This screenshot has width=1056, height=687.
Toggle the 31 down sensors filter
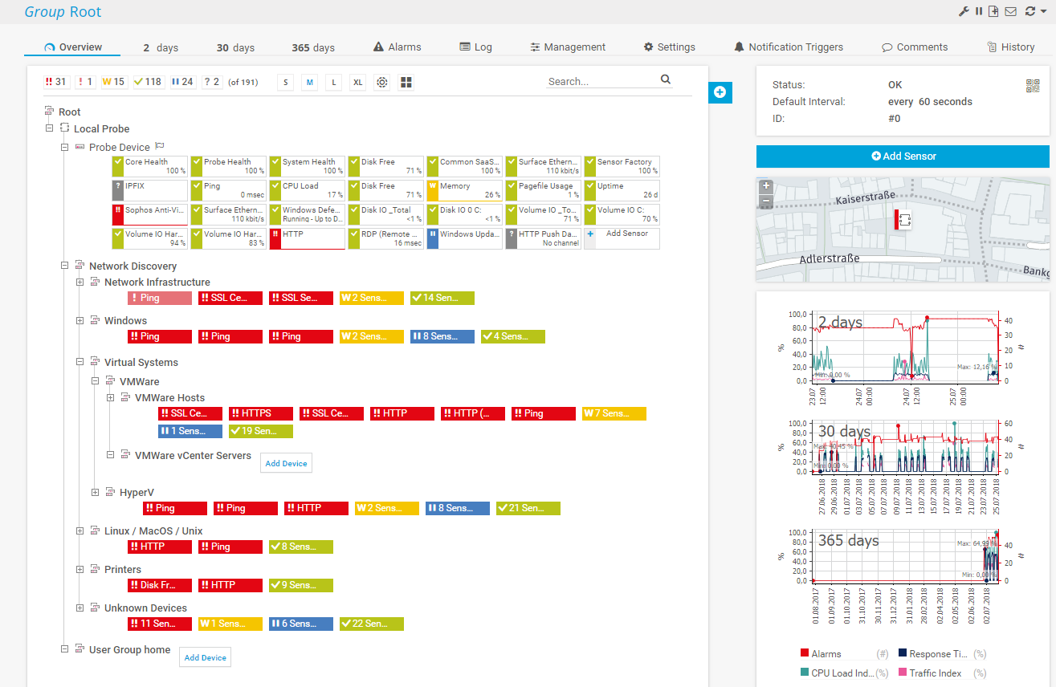56,82
